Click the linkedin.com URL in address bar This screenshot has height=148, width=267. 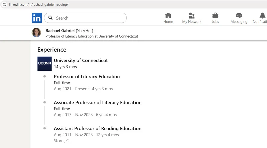[38, 5]
